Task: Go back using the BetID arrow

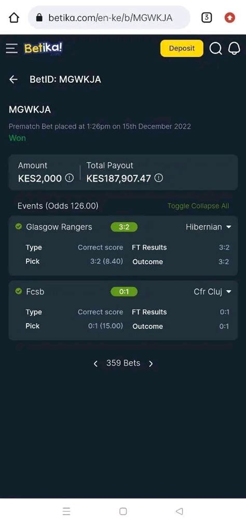Action: tap(13, 79)
